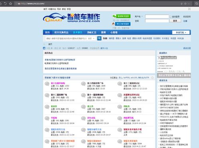Viewport: 199px width, 148px height.
Task: Click bubble icon for 四轮类 forum
Action: (120, 107)
